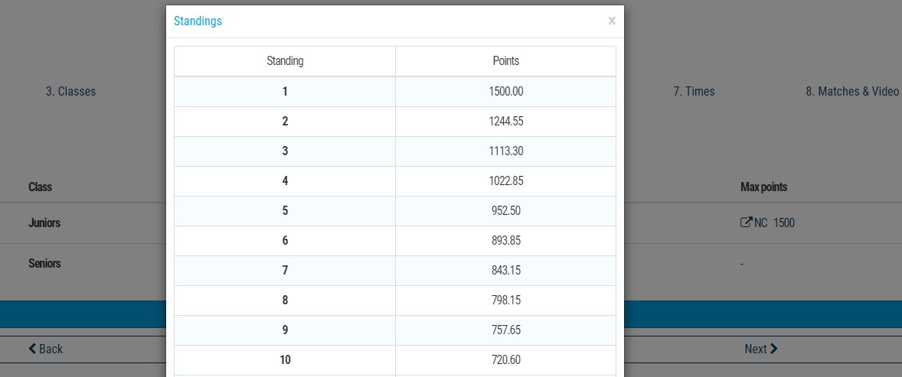Select the 1022.85 points cell

coord(505,181)
